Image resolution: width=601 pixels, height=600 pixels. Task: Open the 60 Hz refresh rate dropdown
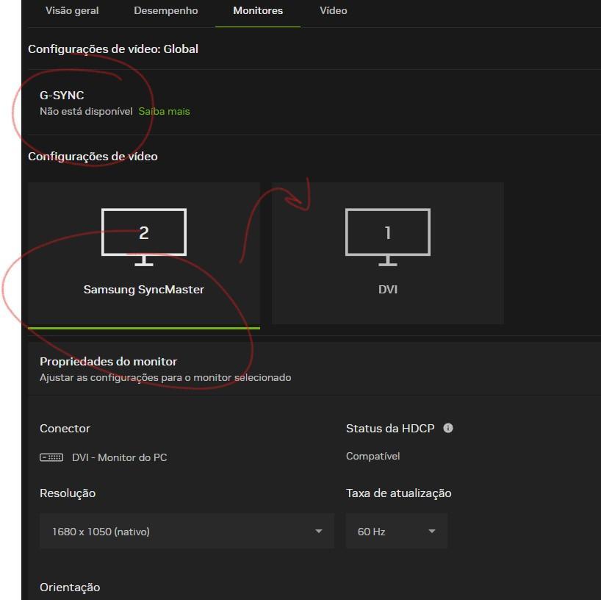pos(397,532)
